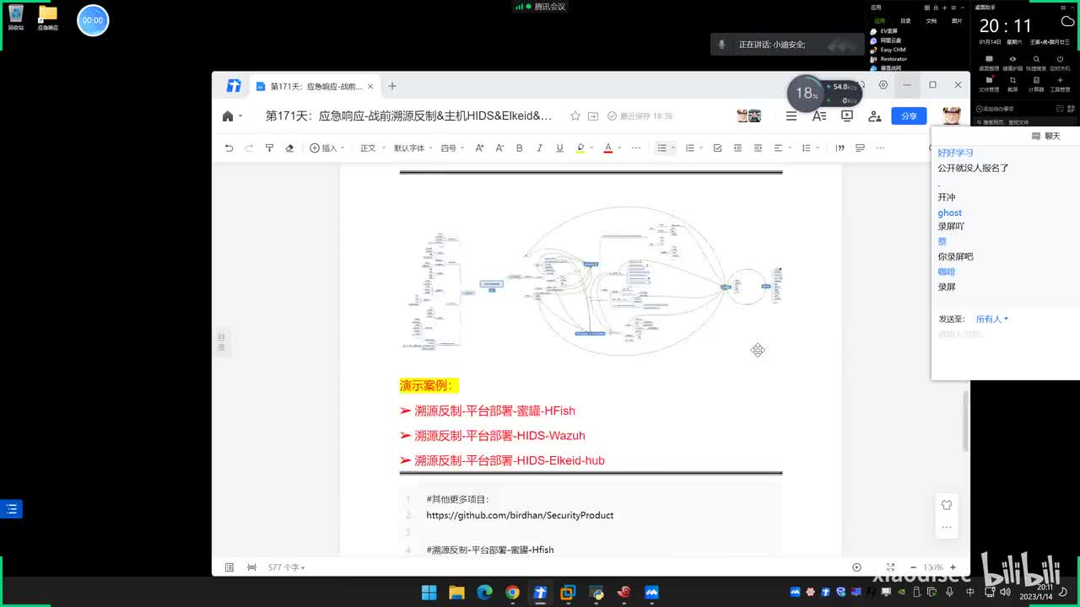Click the 截屏 screenshot tool in desktop assistant

(x=1012, y=84)
